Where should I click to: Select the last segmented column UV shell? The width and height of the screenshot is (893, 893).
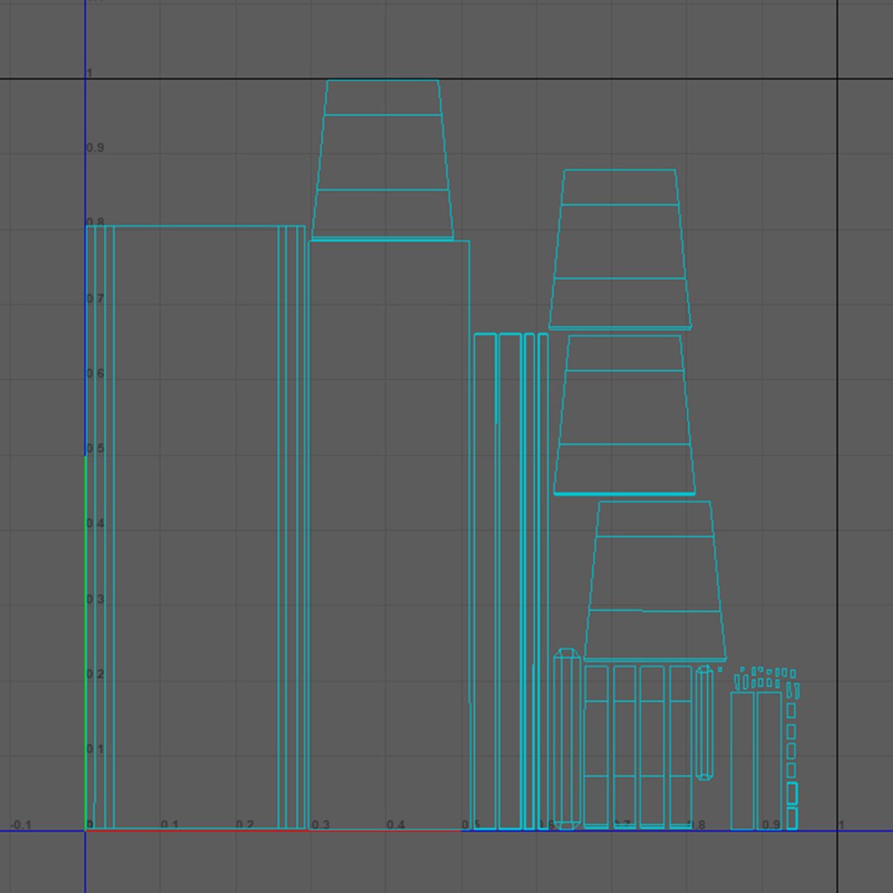click(x=680, y=747)
